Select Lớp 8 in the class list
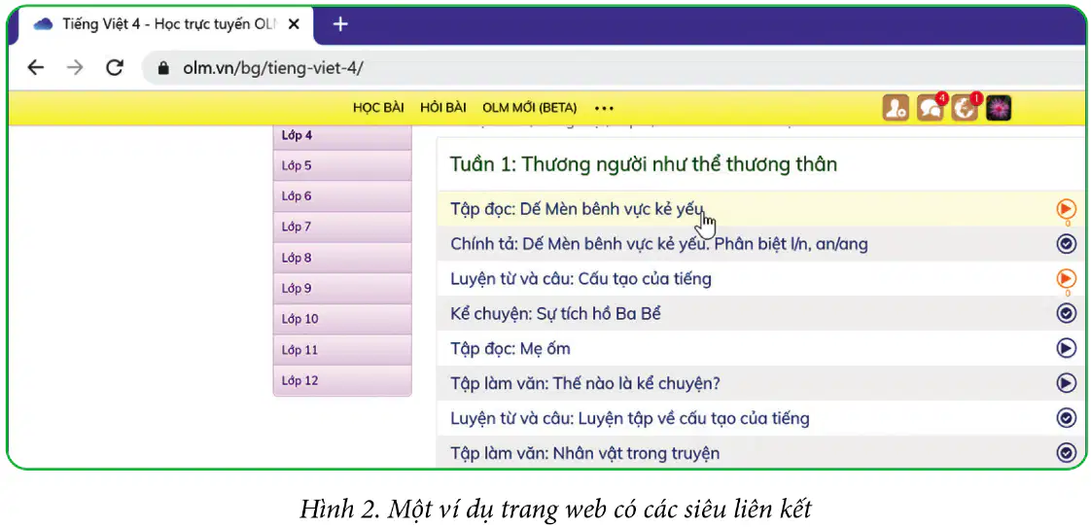This screenshot has height=527, width=1091. point(342,258)
